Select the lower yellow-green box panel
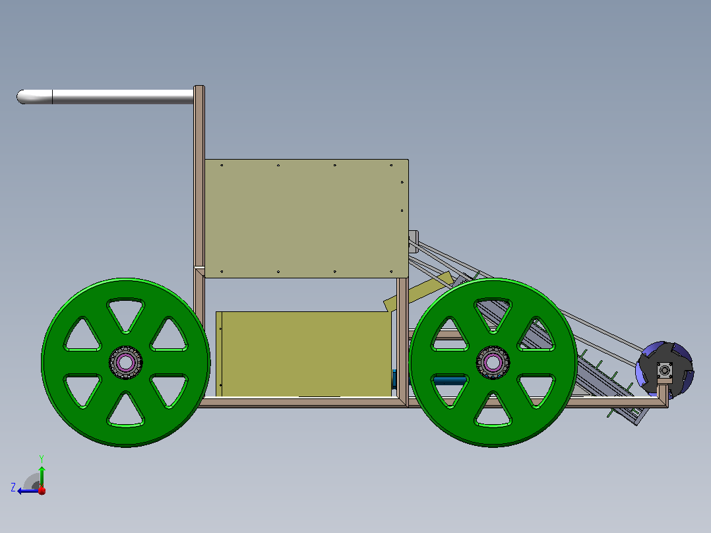 point(304,354)
